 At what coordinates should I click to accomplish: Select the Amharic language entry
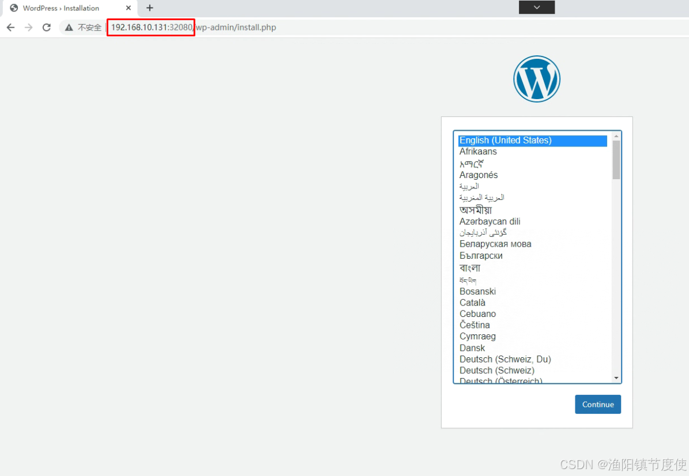533,163
